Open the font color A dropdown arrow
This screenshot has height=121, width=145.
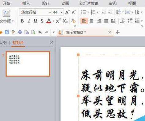pyautogui.click(x=54, y=21)
